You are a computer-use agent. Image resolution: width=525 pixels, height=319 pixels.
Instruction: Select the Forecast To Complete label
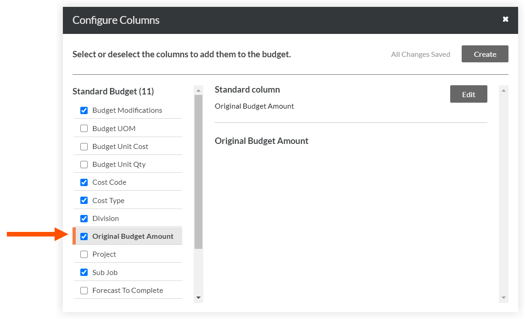point(128,291)
